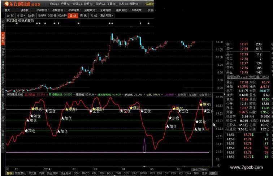Click the 2014/7/7 date label

coord(199,169)
